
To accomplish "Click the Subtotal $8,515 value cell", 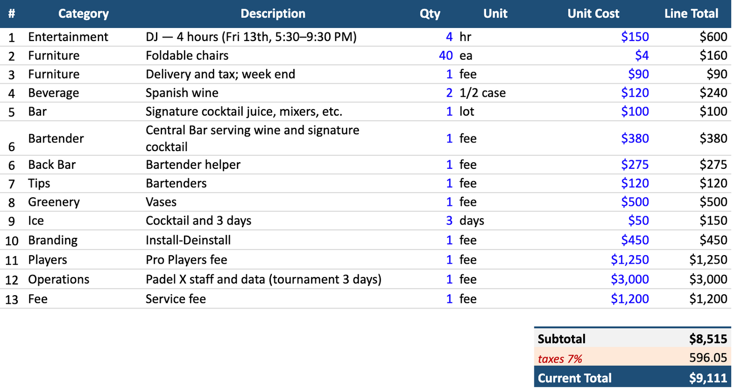I will pos(691,339).
